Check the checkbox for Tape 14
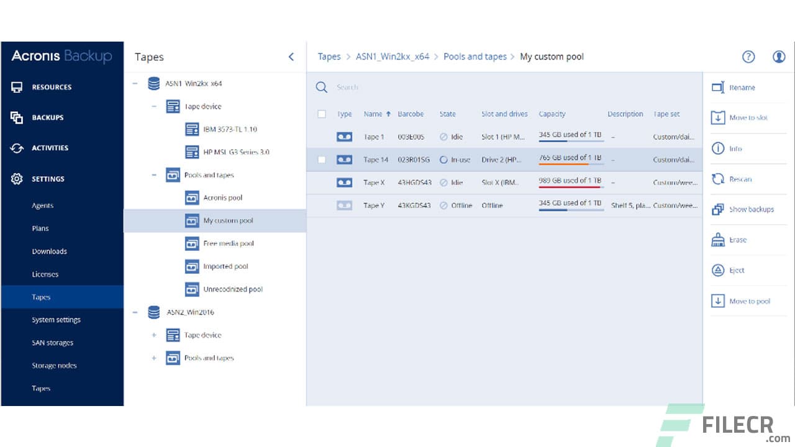 click(x=322, y=160)
